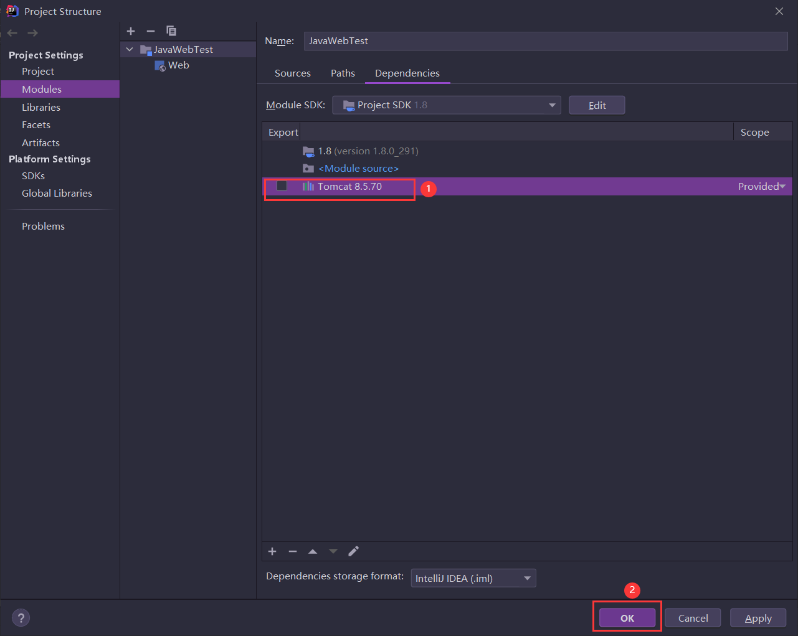
Task: Click the OK button
Action: (627, 618)
